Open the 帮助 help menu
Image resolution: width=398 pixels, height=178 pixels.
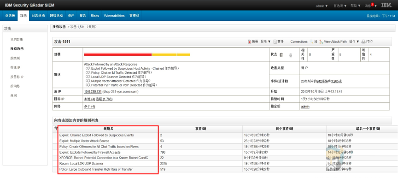(x=356, y=6)
